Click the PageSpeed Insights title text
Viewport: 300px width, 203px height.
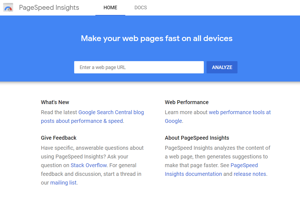(x=49, y=7)
